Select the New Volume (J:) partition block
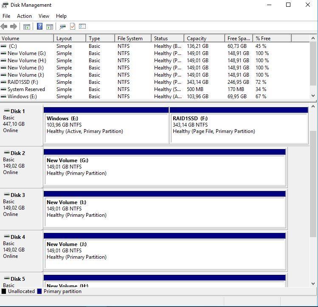This screenshot has height=307, width=318. pos(165,252)
